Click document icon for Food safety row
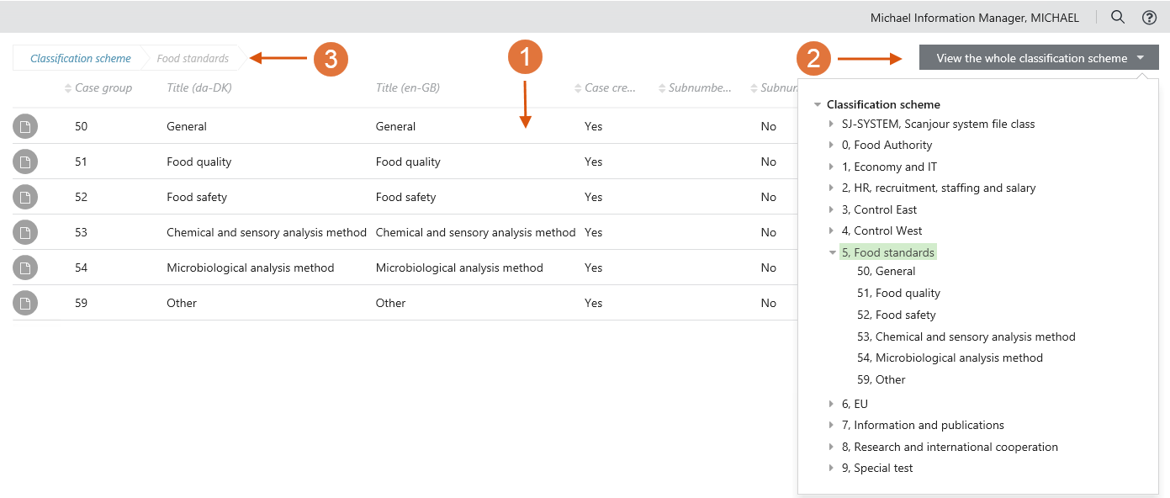The image size is (1170, 498). [25, 197]
